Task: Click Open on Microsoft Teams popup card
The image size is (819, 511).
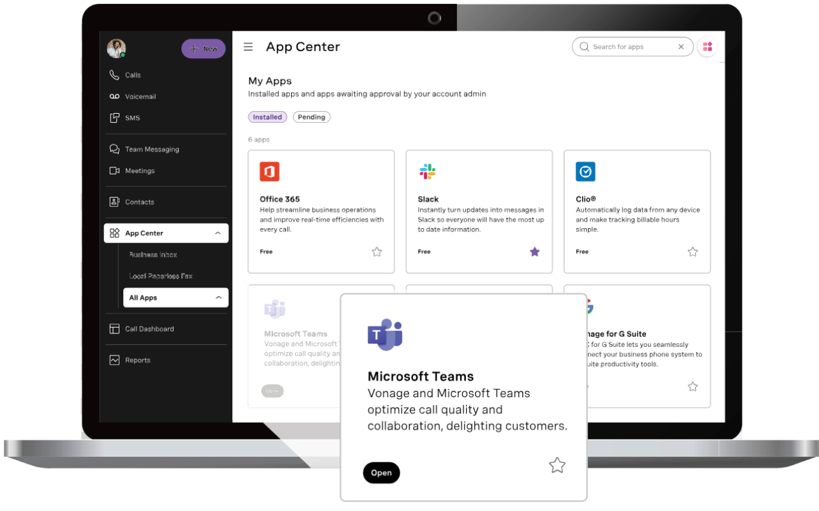Action: 381,473
